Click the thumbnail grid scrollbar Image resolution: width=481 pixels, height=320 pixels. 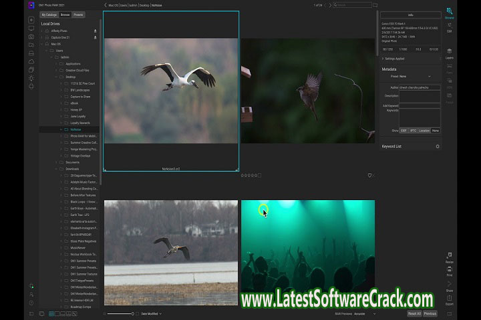pyautogui.click(x=377, y=33)
